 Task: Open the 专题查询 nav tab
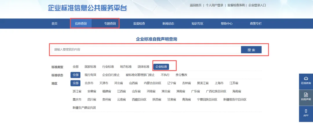coord(110,23)
